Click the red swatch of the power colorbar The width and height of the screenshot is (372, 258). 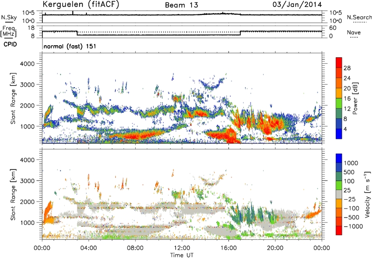[x=339, y=63]
